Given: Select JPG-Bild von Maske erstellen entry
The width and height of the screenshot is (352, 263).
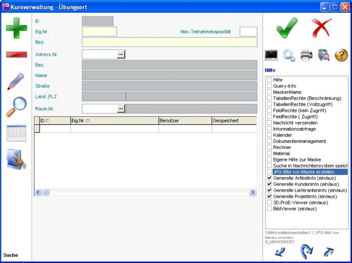Looking at the screenshot, I should (304, 172).
